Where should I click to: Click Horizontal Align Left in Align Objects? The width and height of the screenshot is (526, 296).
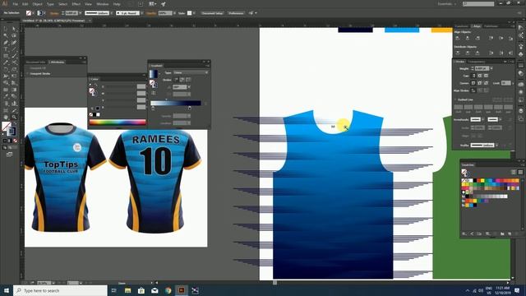[x=458, y=39]
